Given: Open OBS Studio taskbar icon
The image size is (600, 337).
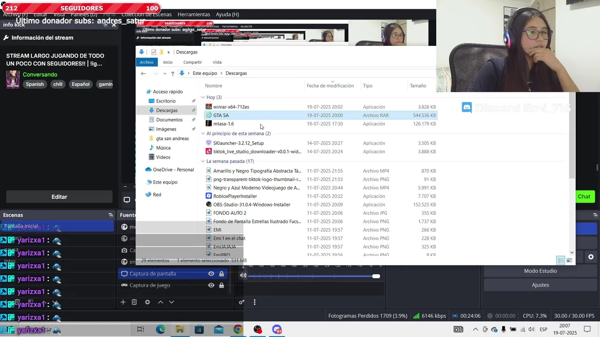Looking at the screenshot, I should click(257, 330).
